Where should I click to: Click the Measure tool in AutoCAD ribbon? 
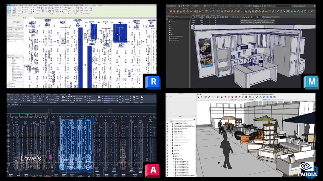click(127, 98)
